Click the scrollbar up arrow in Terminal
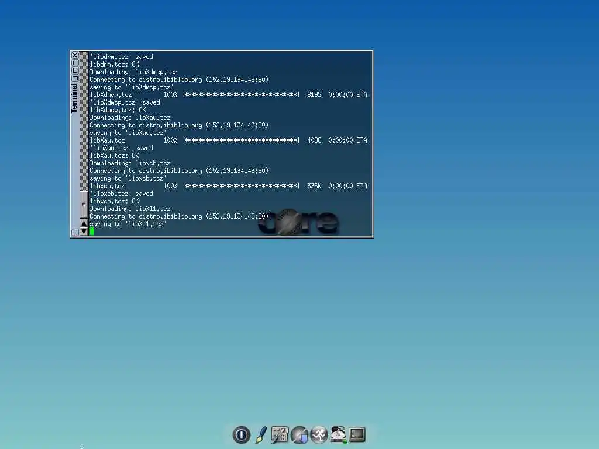Screen dimensions: 599x449 [84, 223]
